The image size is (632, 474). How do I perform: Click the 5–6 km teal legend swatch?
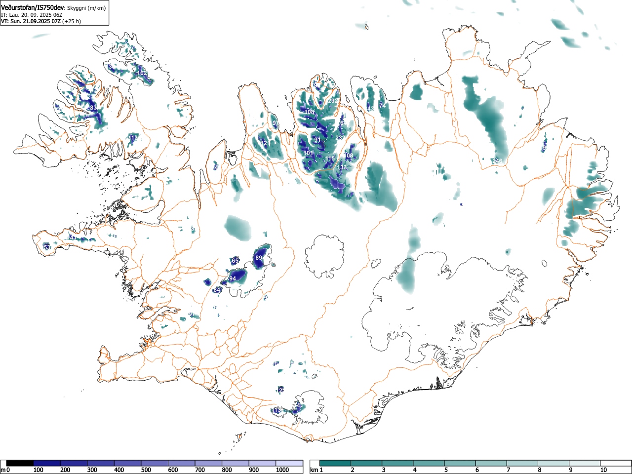pos(461,463)
